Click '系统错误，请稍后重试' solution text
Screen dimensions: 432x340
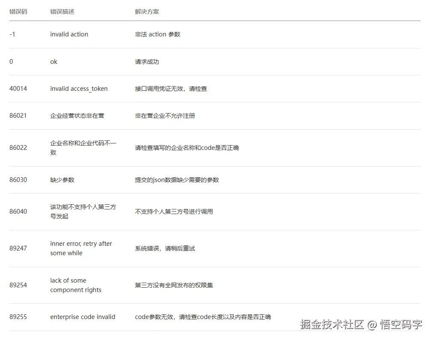pyautogui.click(x=165, y=248)
